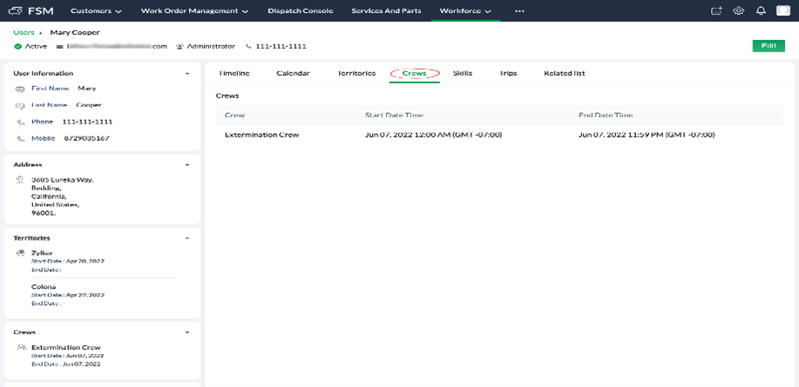Click the Zylker territory icon

pos(21,253)
